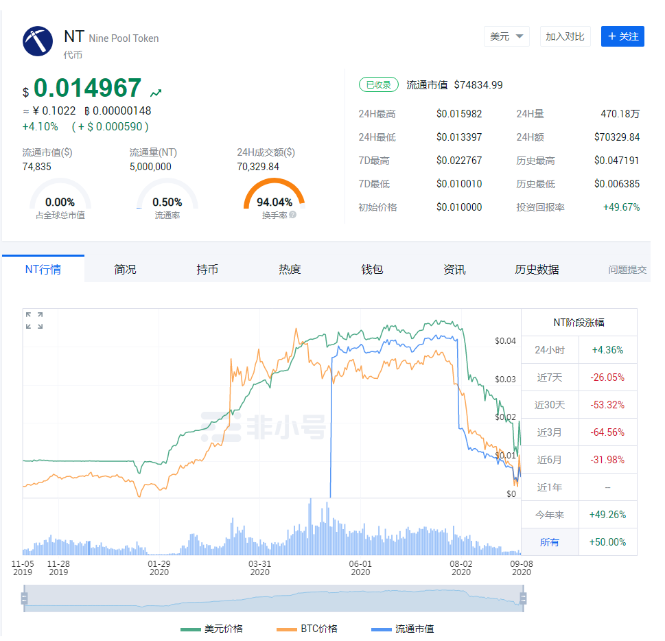
Task: Click the help icon beside 换手率
Action: (292, 215)
